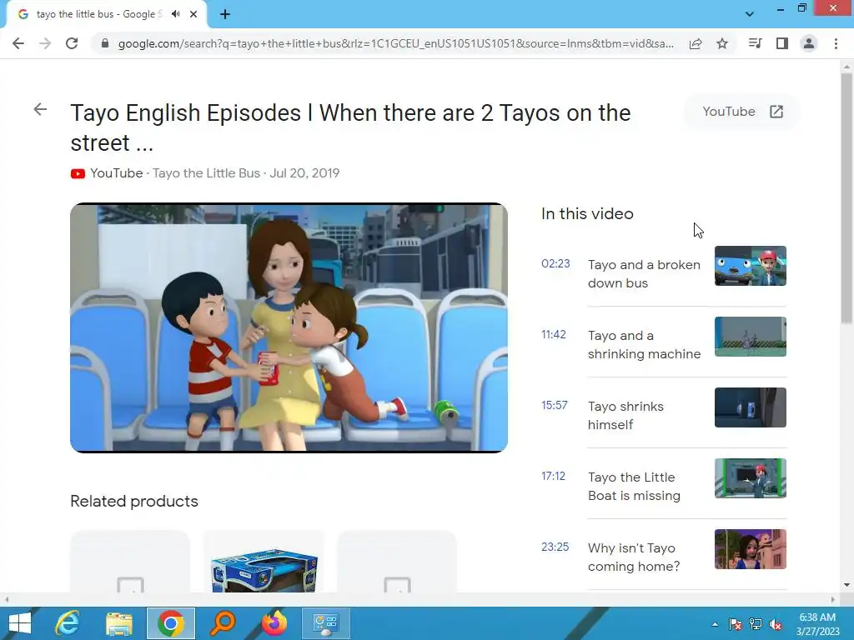Image resolution: width=854 pixels, height=640 pixels.
Task: Click the browser forward arrow
Action: pos(45,43)
